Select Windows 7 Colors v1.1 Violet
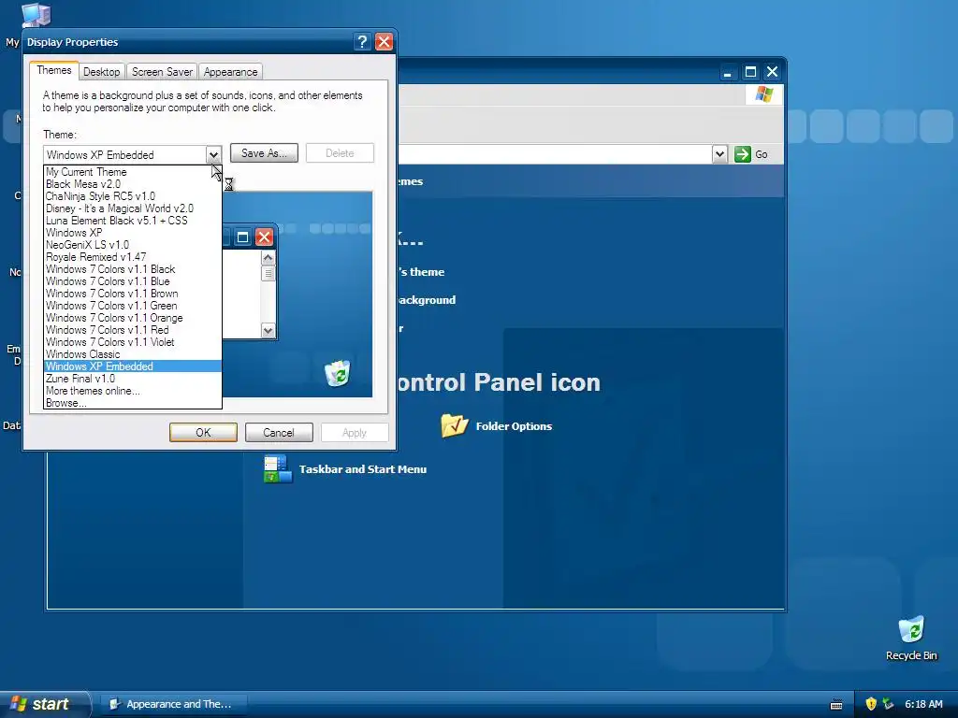 [x=133, y=342]
